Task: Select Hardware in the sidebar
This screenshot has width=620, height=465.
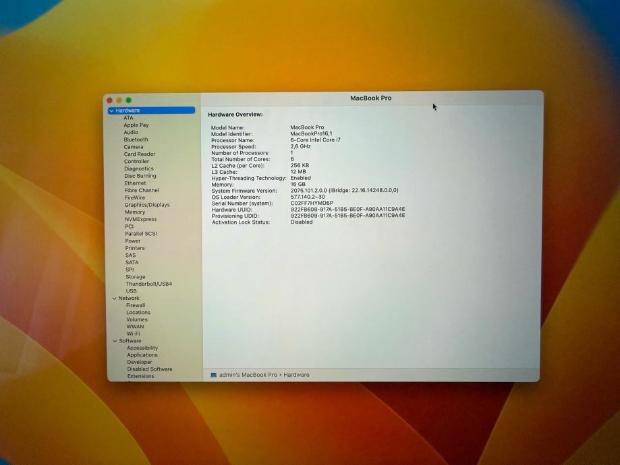Action: click(151, 111)
